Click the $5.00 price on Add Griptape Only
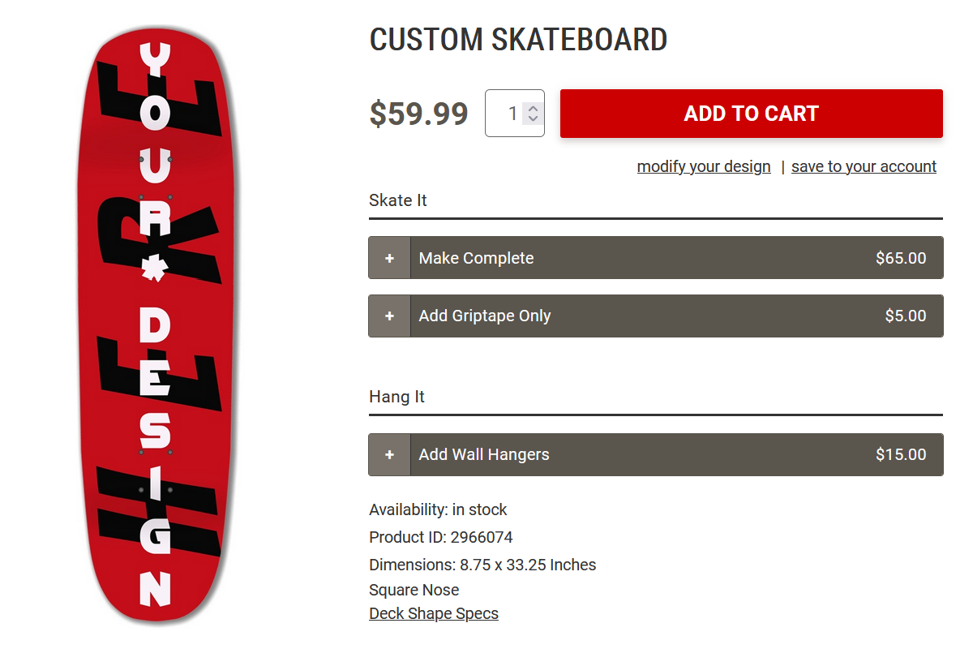 tap(907, 316)
